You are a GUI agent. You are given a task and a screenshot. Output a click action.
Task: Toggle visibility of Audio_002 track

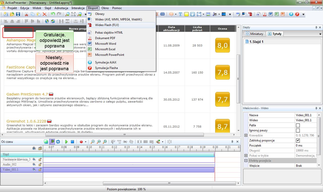(x=34, y=164)
